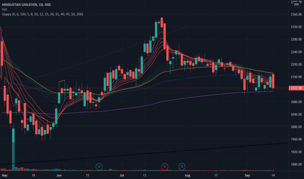Select the black ascending trendline

(x=144, y=154)
